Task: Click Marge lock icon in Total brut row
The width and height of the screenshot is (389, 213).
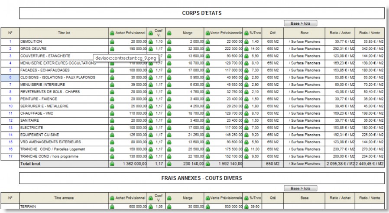Action: 169,164
